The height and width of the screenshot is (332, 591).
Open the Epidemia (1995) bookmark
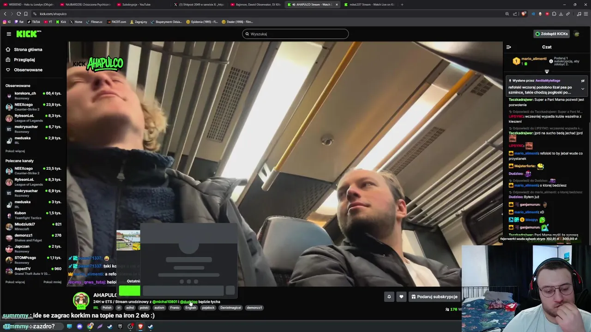click(202, 22)
